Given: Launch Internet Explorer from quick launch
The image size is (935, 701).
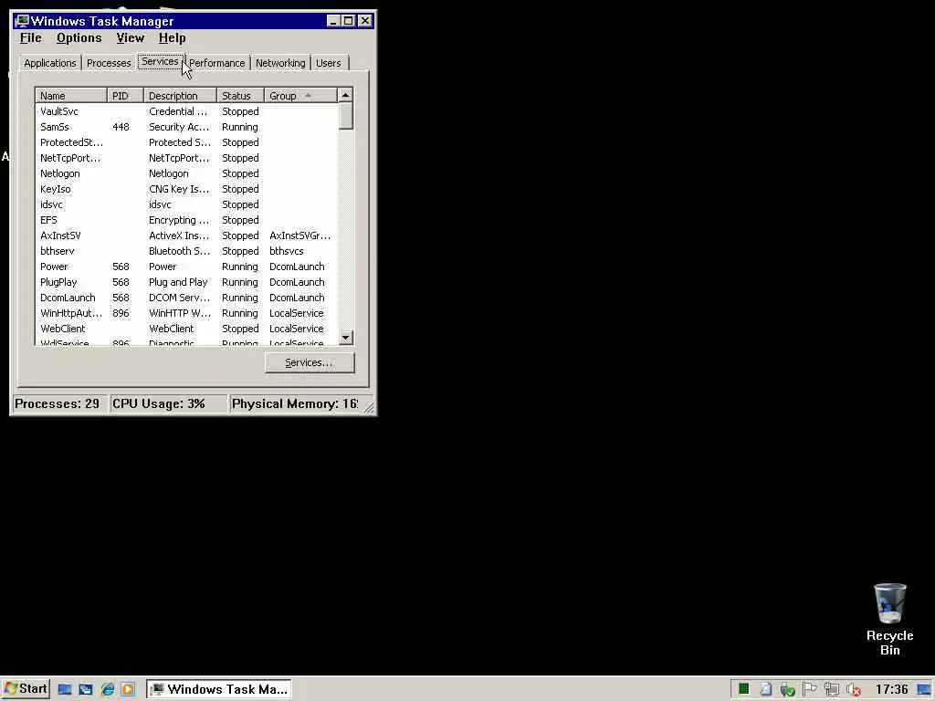Looking at the screenshot, I should (x=108, y=690).
